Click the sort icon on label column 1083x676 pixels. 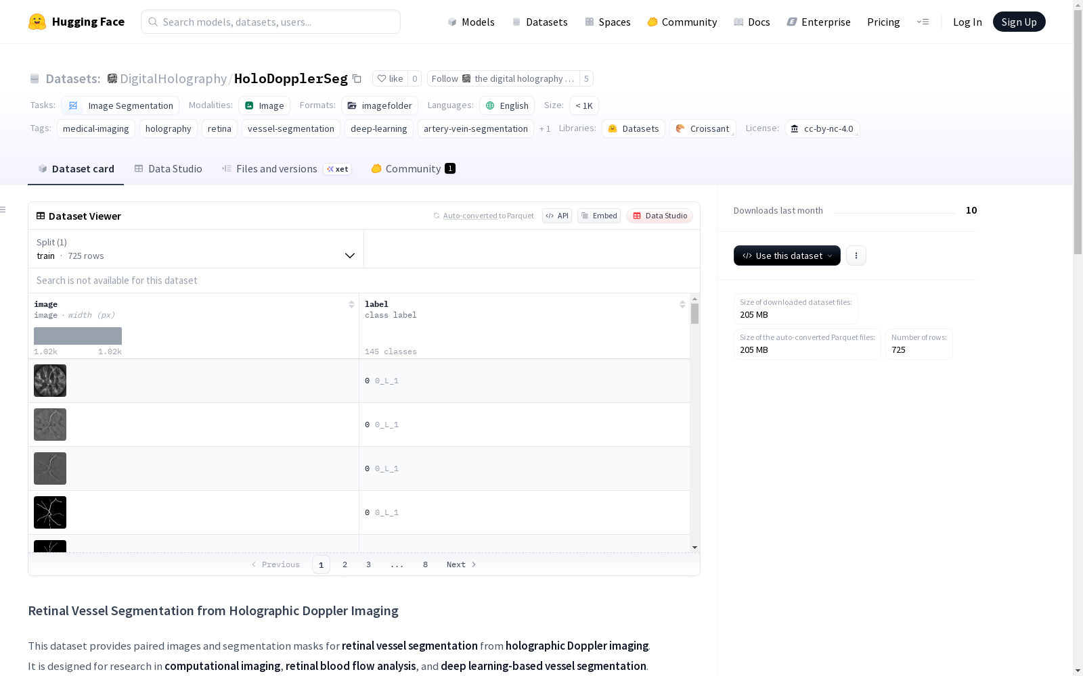click(682, 304)
